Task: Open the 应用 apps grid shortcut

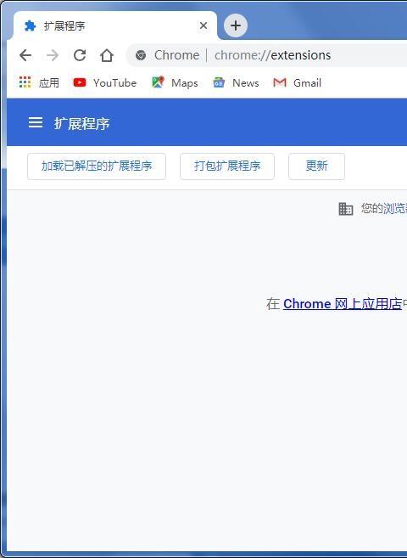Action: (x=39, y=82)
